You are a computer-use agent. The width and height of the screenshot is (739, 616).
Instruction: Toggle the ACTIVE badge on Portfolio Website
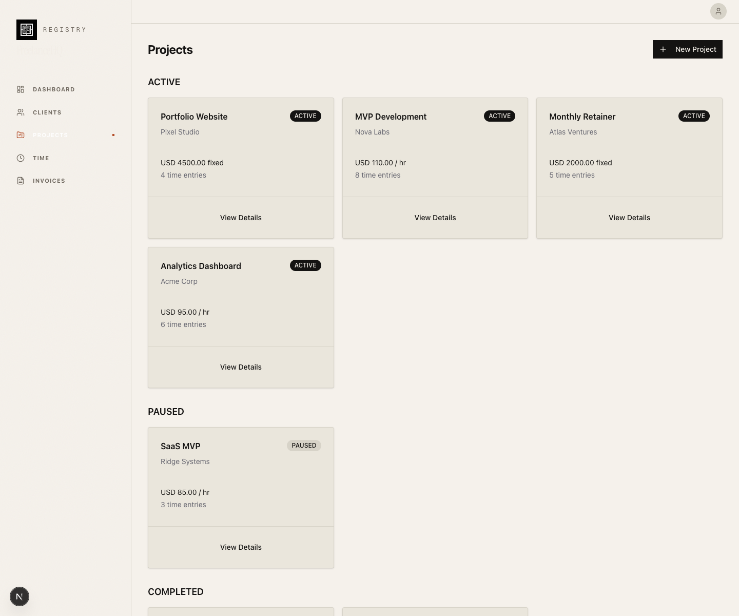tap(305, 116)
